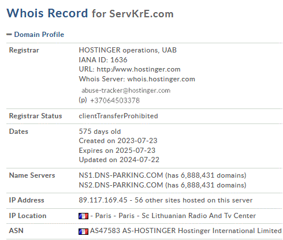The width and height of the screenshot is (283, 240).
Task: Click the abuse-tracker@hostinger.com email
Action: 126,91
